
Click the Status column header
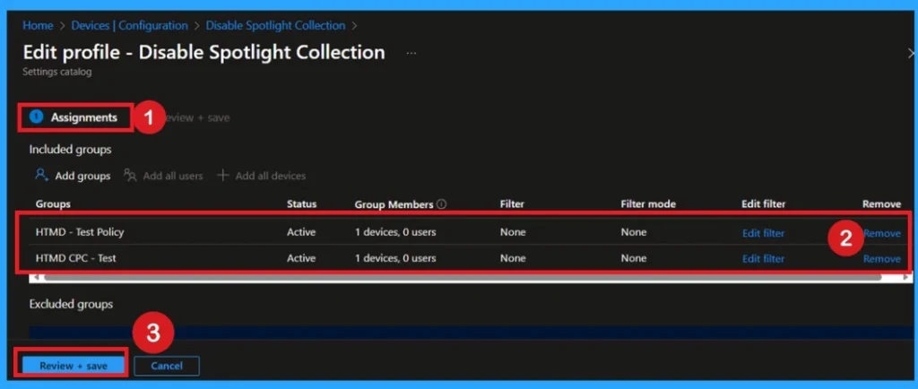click(301, 204)
